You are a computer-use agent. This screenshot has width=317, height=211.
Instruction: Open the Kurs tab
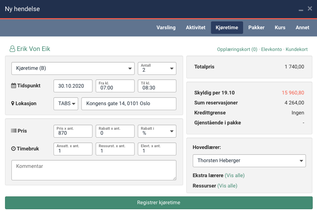[x=280, y=27]
